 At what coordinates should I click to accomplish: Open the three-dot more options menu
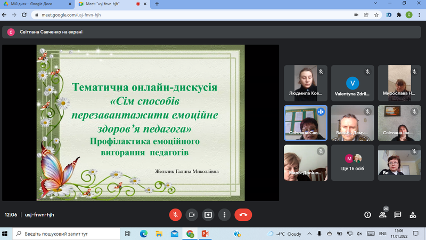pos(224,215)
